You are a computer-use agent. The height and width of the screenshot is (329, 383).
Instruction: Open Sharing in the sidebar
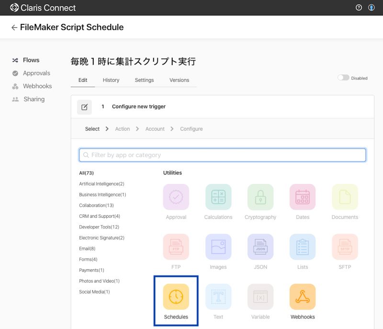tap(34, 99)
